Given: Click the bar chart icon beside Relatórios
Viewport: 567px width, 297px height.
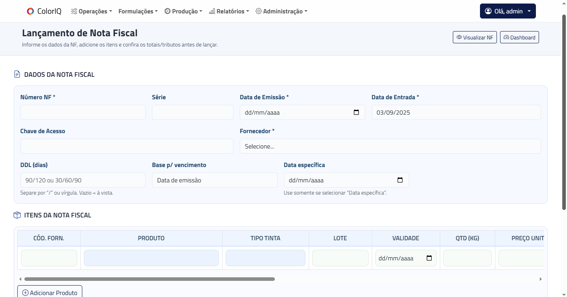Looking at the screenshot, I should (x=212, y=11).
